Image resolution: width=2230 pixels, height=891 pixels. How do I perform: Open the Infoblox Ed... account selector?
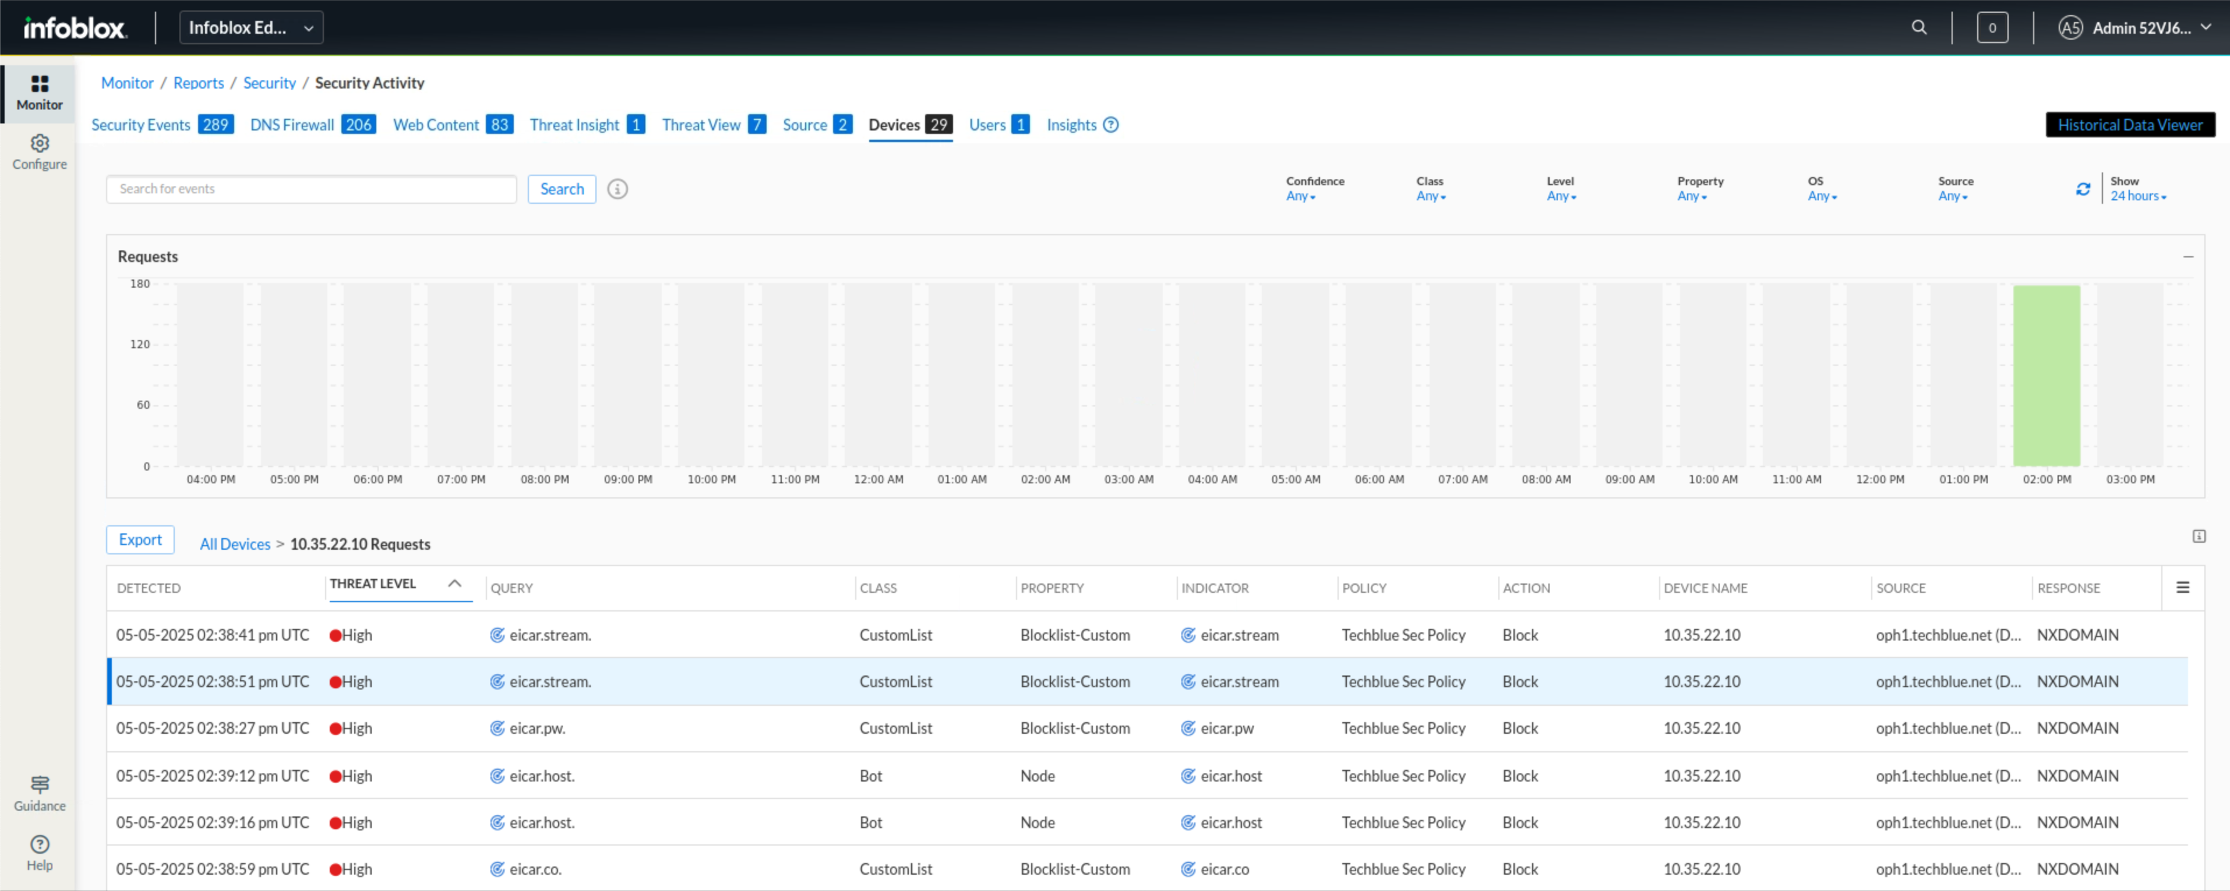click(x=251, y=28)
